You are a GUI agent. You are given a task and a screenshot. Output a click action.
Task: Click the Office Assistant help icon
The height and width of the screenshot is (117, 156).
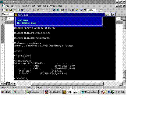101,10
